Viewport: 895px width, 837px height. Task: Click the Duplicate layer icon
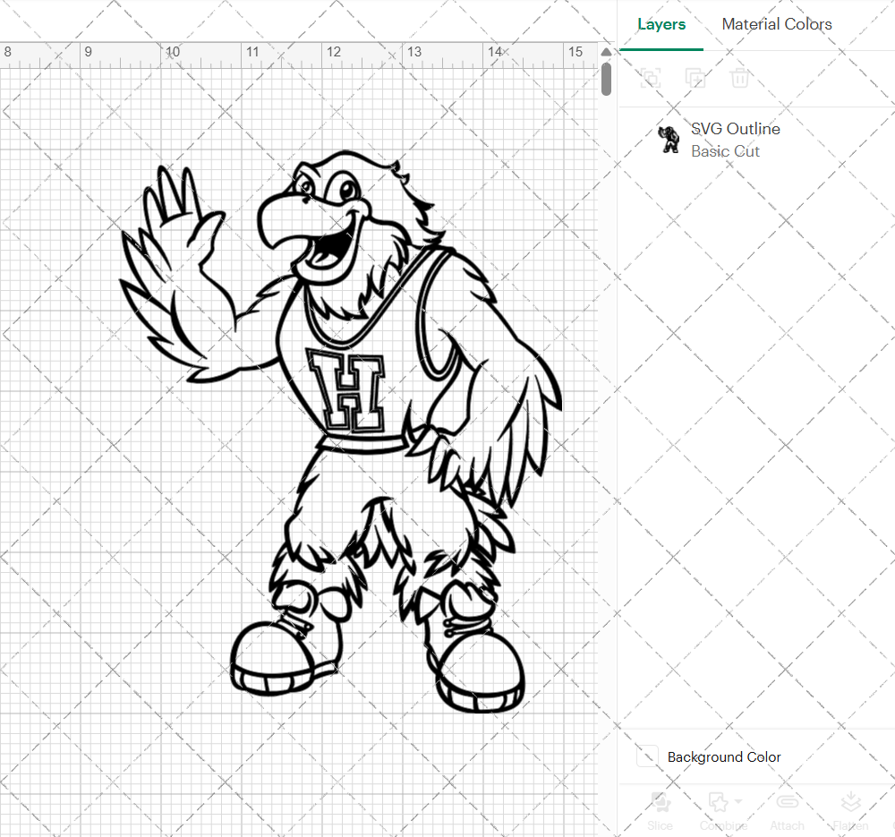click(695, 78)
